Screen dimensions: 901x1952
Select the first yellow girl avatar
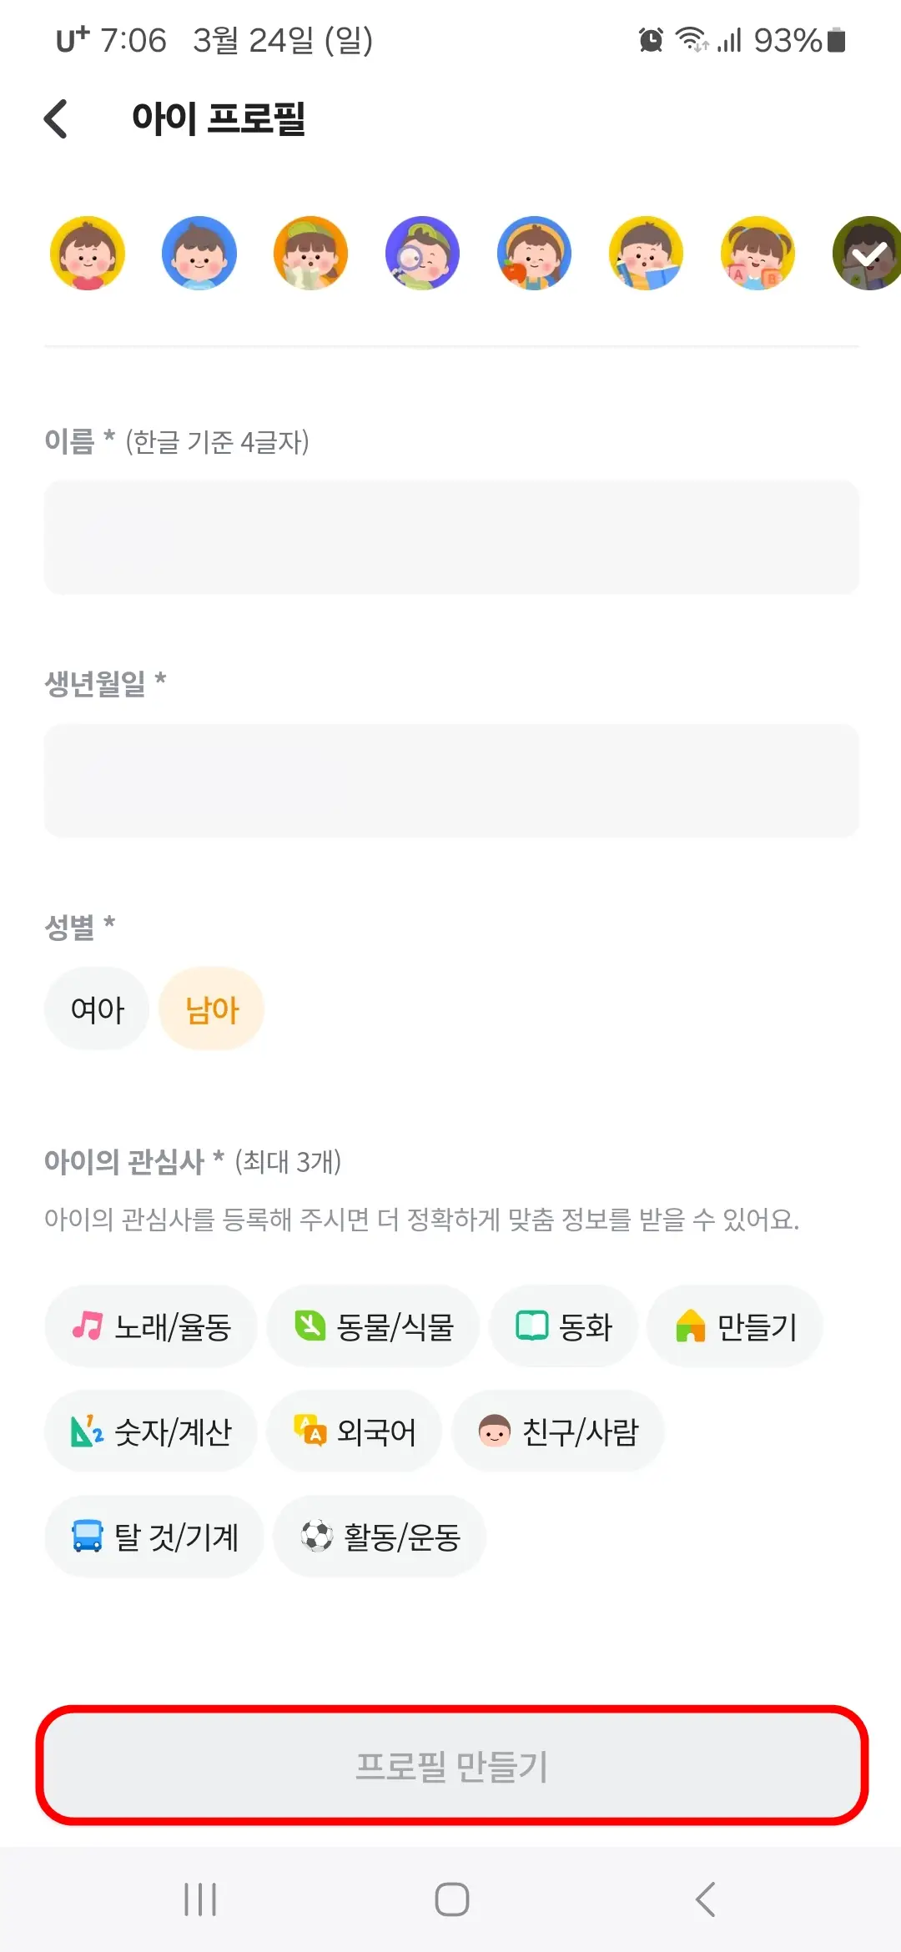click(x=86, y=253)
